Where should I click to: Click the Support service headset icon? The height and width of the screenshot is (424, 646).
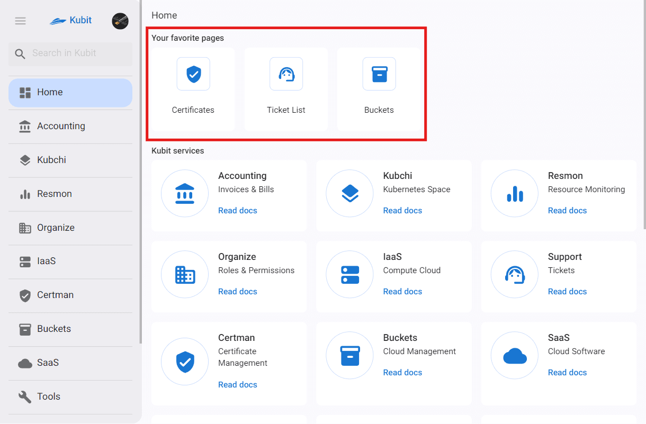pos(515,275)
